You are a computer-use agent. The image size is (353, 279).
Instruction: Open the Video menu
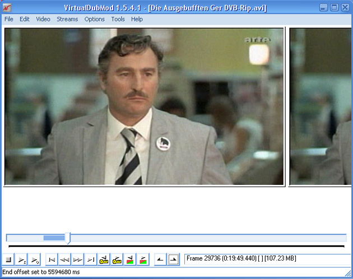tap(43, 19)
